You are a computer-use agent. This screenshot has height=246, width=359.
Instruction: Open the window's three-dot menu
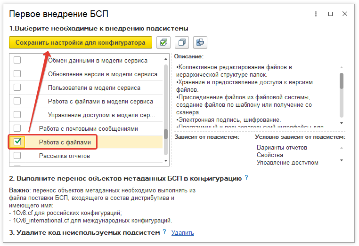click(x=316, y=14)
